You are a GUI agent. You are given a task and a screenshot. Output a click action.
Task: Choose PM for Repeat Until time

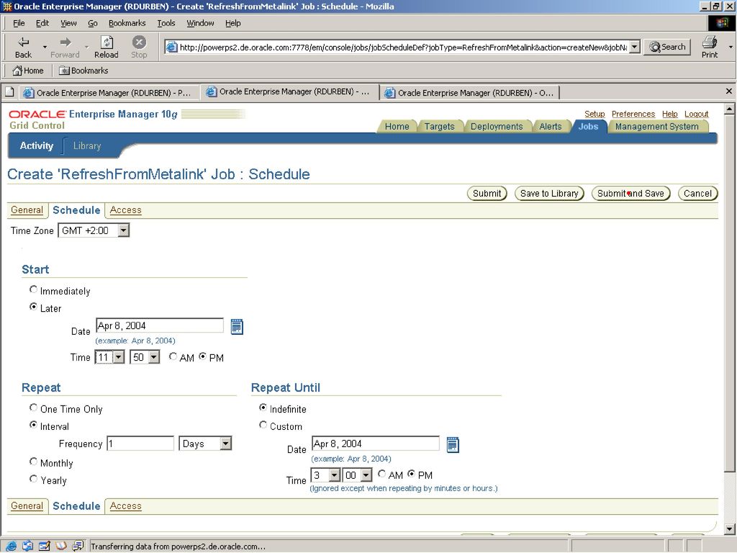[x=411, y=474]
